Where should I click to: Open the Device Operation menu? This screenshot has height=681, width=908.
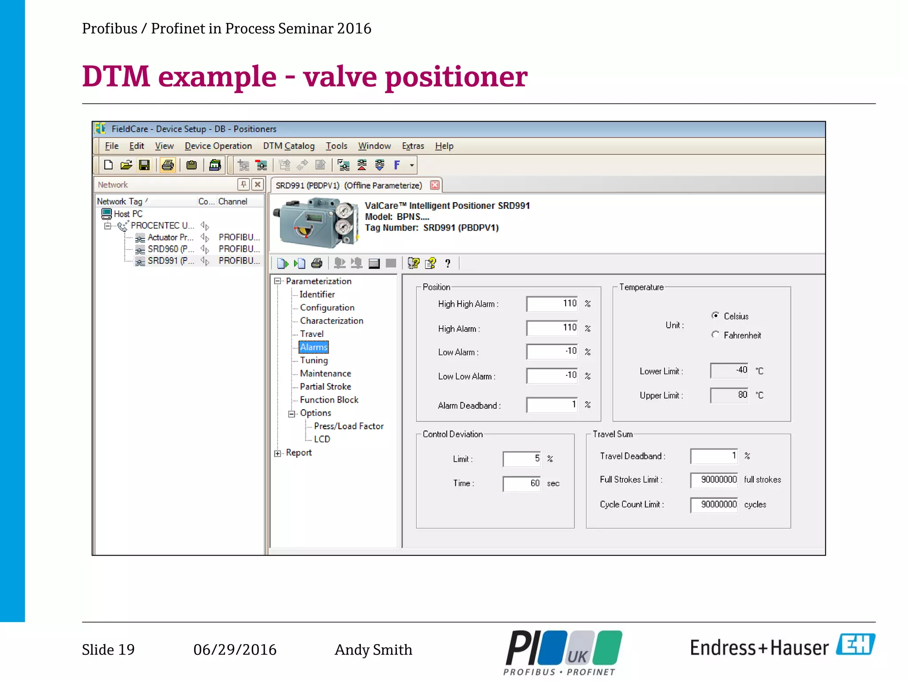pyautogui.click(x=218, y=146)
